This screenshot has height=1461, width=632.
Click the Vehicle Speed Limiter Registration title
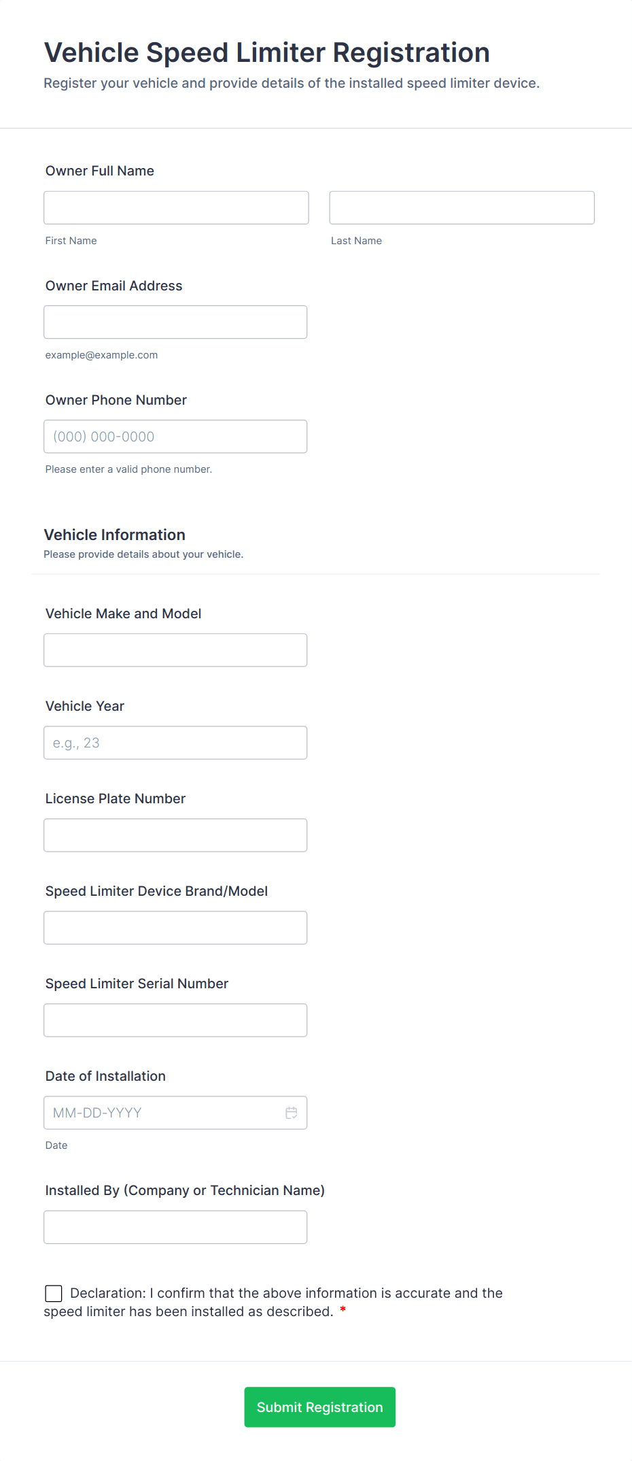coord(267,53)
